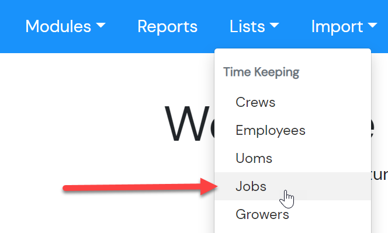Open the Modules menu
The image size is (388, 233).
(x=65, y=26)
